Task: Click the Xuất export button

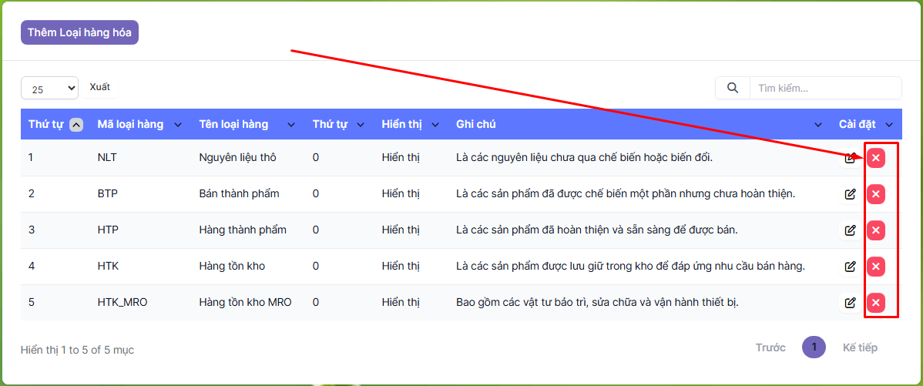Action: [x=99, y=87]
